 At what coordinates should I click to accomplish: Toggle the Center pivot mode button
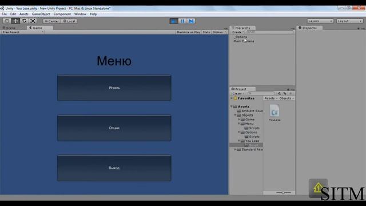[x=51, y=21]
